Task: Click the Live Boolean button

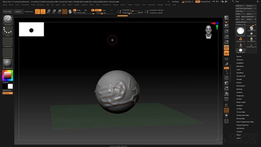Action: [x=29, y=12]
